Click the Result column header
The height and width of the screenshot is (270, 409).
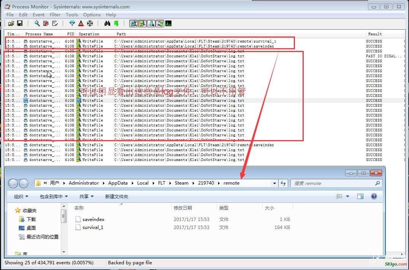(x=385, y=34)
